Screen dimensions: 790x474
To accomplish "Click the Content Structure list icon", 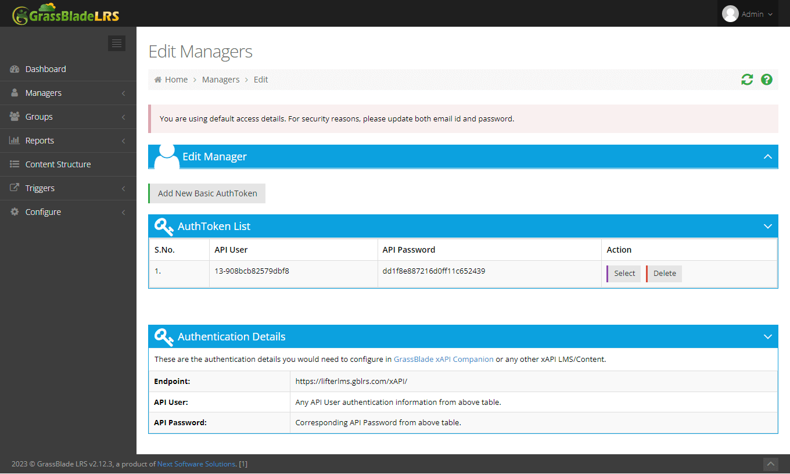I will pos(13,164).
